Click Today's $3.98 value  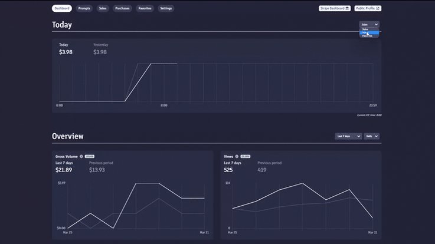point(66,52)
